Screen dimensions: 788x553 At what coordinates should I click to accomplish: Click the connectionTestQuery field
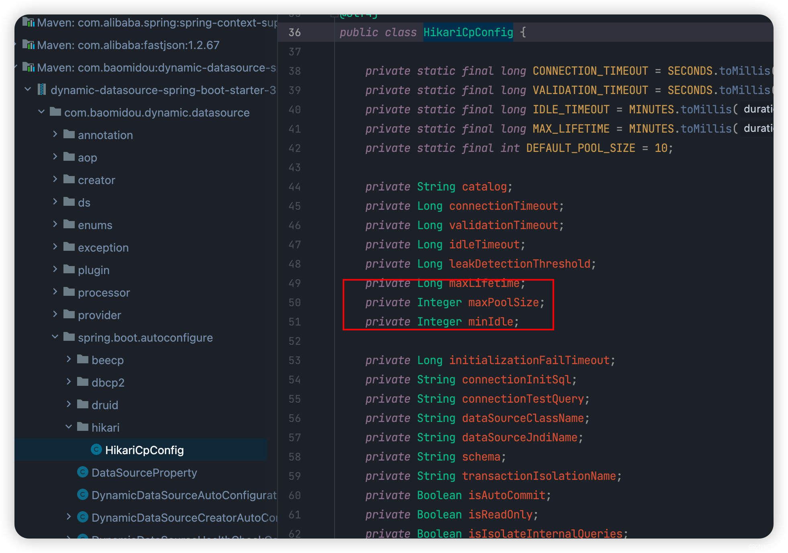(x=523, y=399)
